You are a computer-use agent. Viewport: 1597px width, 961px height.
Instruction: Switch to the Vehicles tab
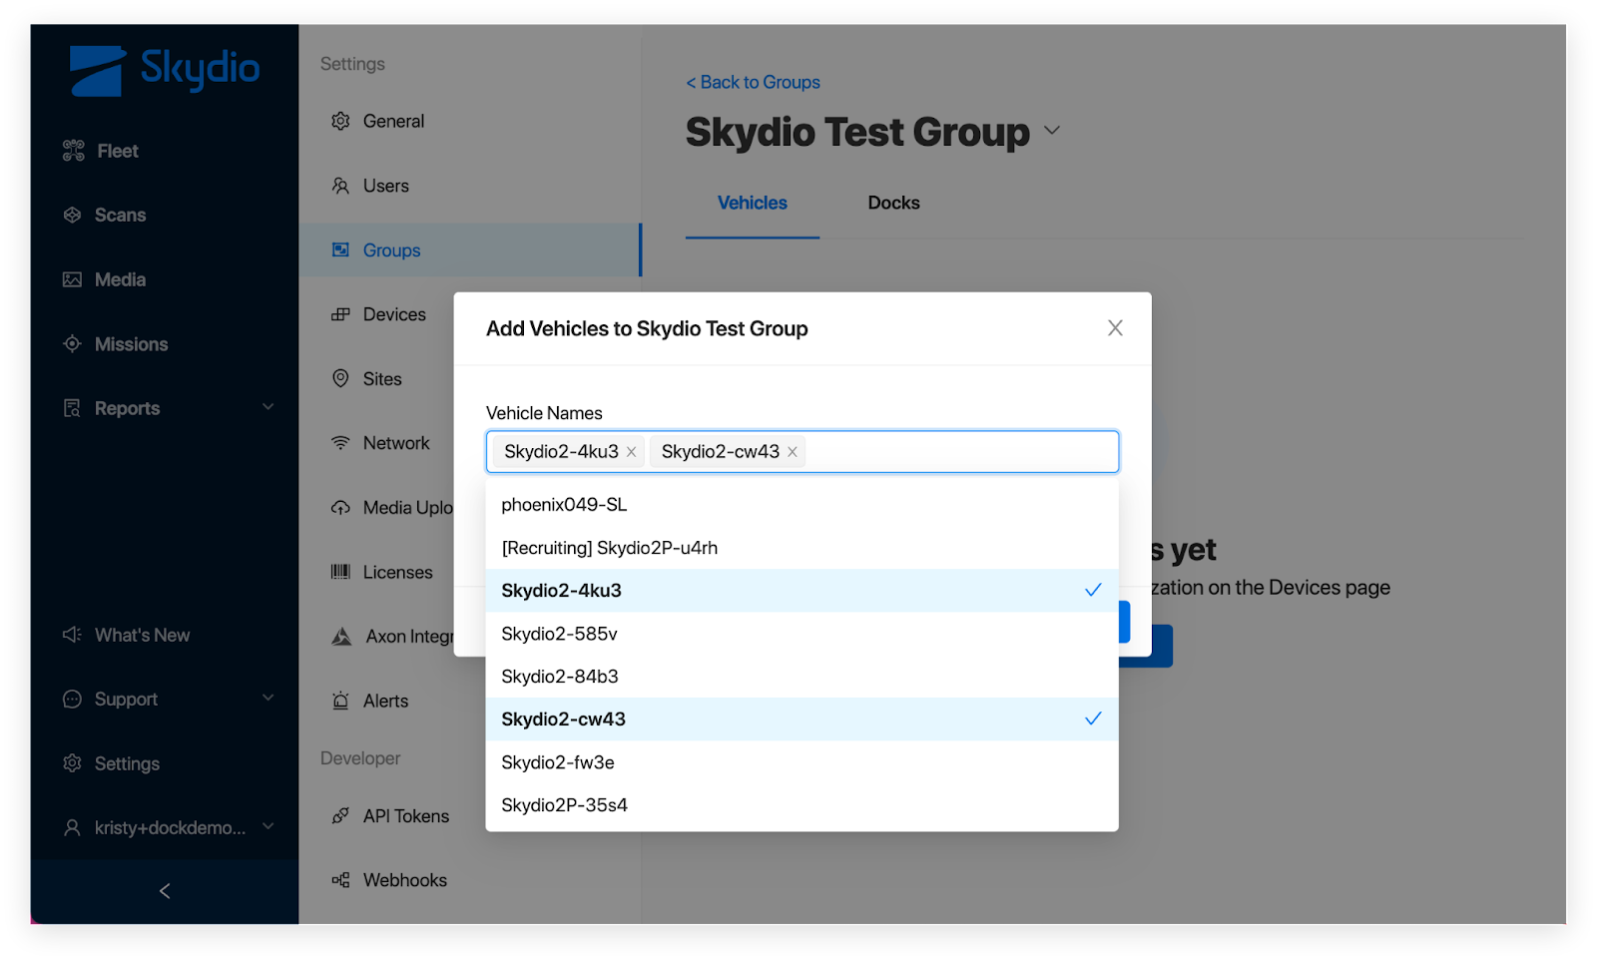[x=753, y=203]
